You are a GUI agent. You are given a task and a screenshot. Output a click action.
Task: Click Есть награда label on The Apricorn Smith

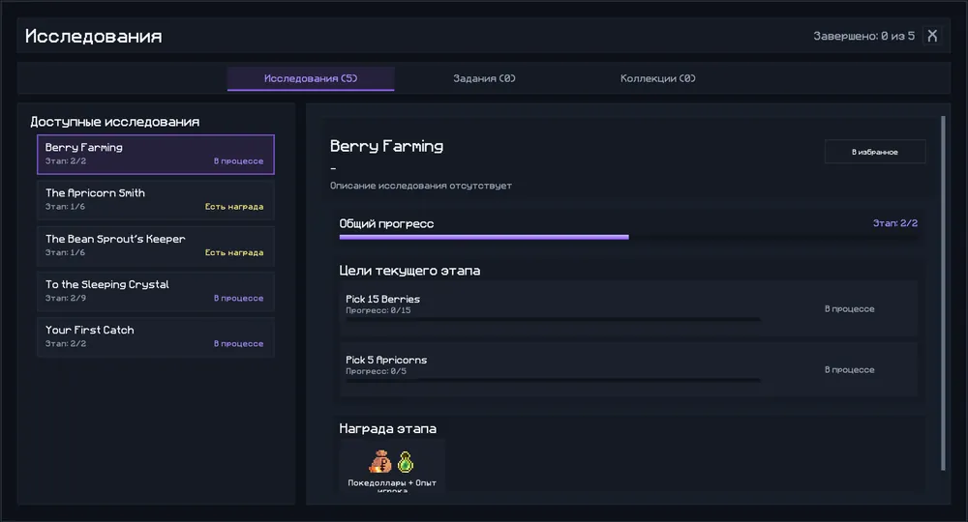[x=234, y=207]
